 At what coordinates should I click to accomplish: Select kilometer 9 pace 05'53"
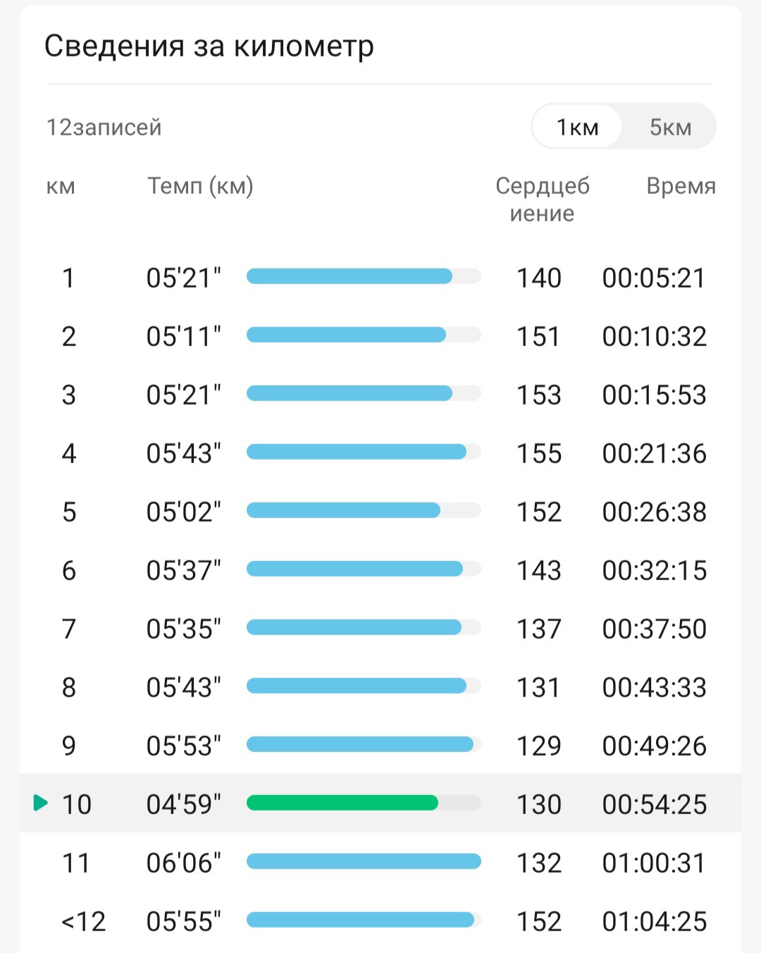click(183, 746)
